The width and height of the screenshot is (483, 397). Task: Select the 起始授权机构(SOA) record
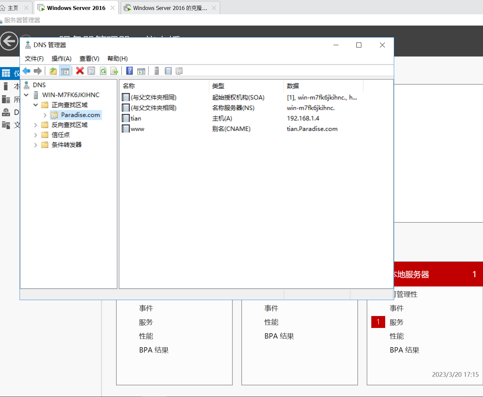[x=238, y=98]
